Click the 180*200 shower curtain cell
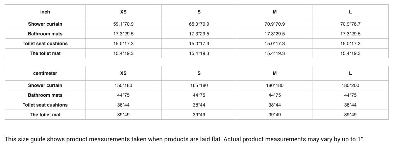Viewport: 393px width, 148px height. (350, 85)
